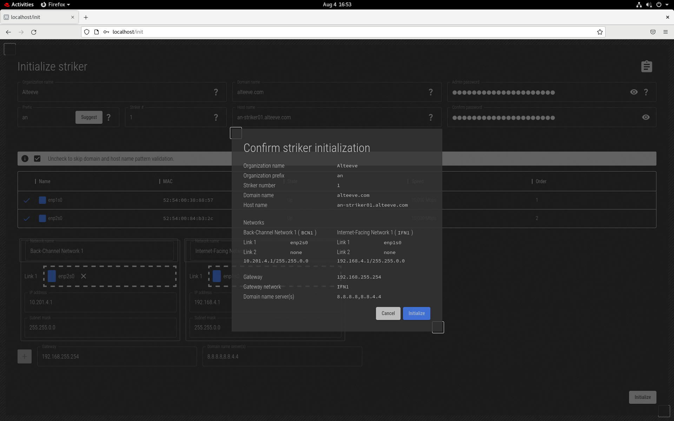The image size is (674, 421).
Task: Show help for Domain name field
Action: click(431, 92)
